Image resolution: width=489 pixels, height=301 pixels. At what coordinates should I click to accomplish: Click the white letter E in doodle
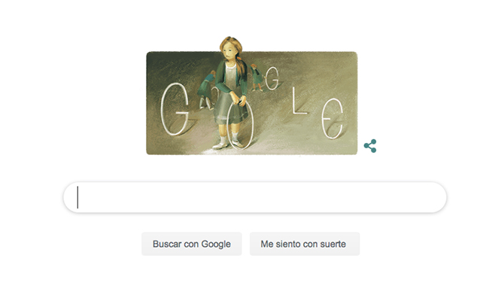click(x=332, y=119)
